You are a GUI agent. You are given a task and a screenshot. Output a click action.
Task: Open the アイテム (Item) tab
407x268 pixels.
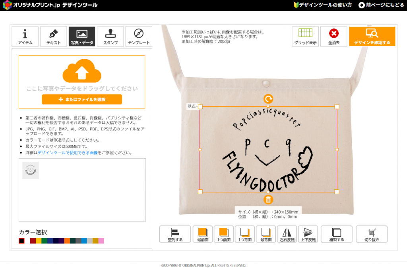(x=25, y=36)
